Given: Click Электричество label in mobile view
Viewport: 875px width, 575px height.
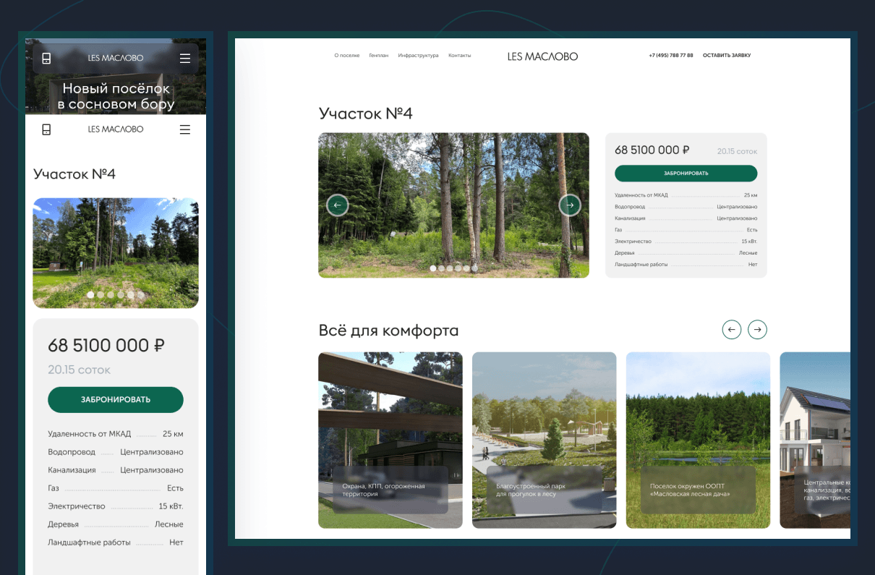Looking at the screenshot, I should (77, 506).
